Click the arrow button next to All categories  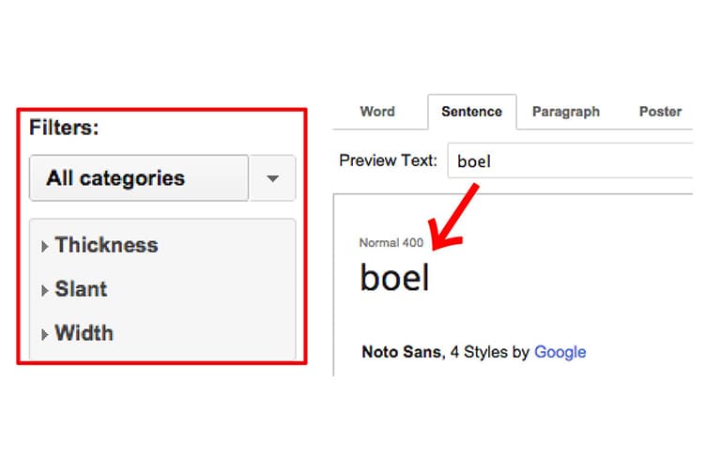273,178
